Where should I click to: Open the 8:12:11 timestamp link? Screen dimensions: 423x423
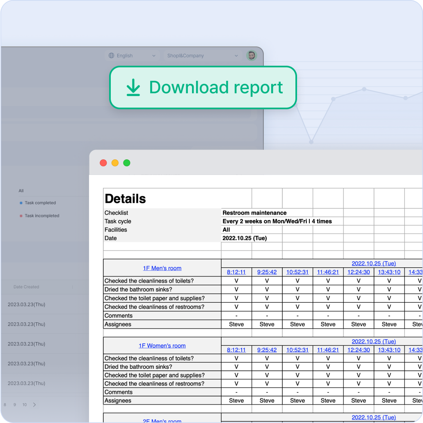point(236,272)
